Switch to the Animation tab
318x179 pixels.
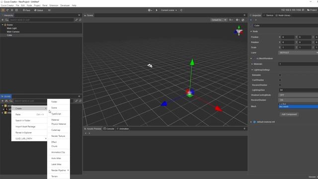(x=123, y=129)
